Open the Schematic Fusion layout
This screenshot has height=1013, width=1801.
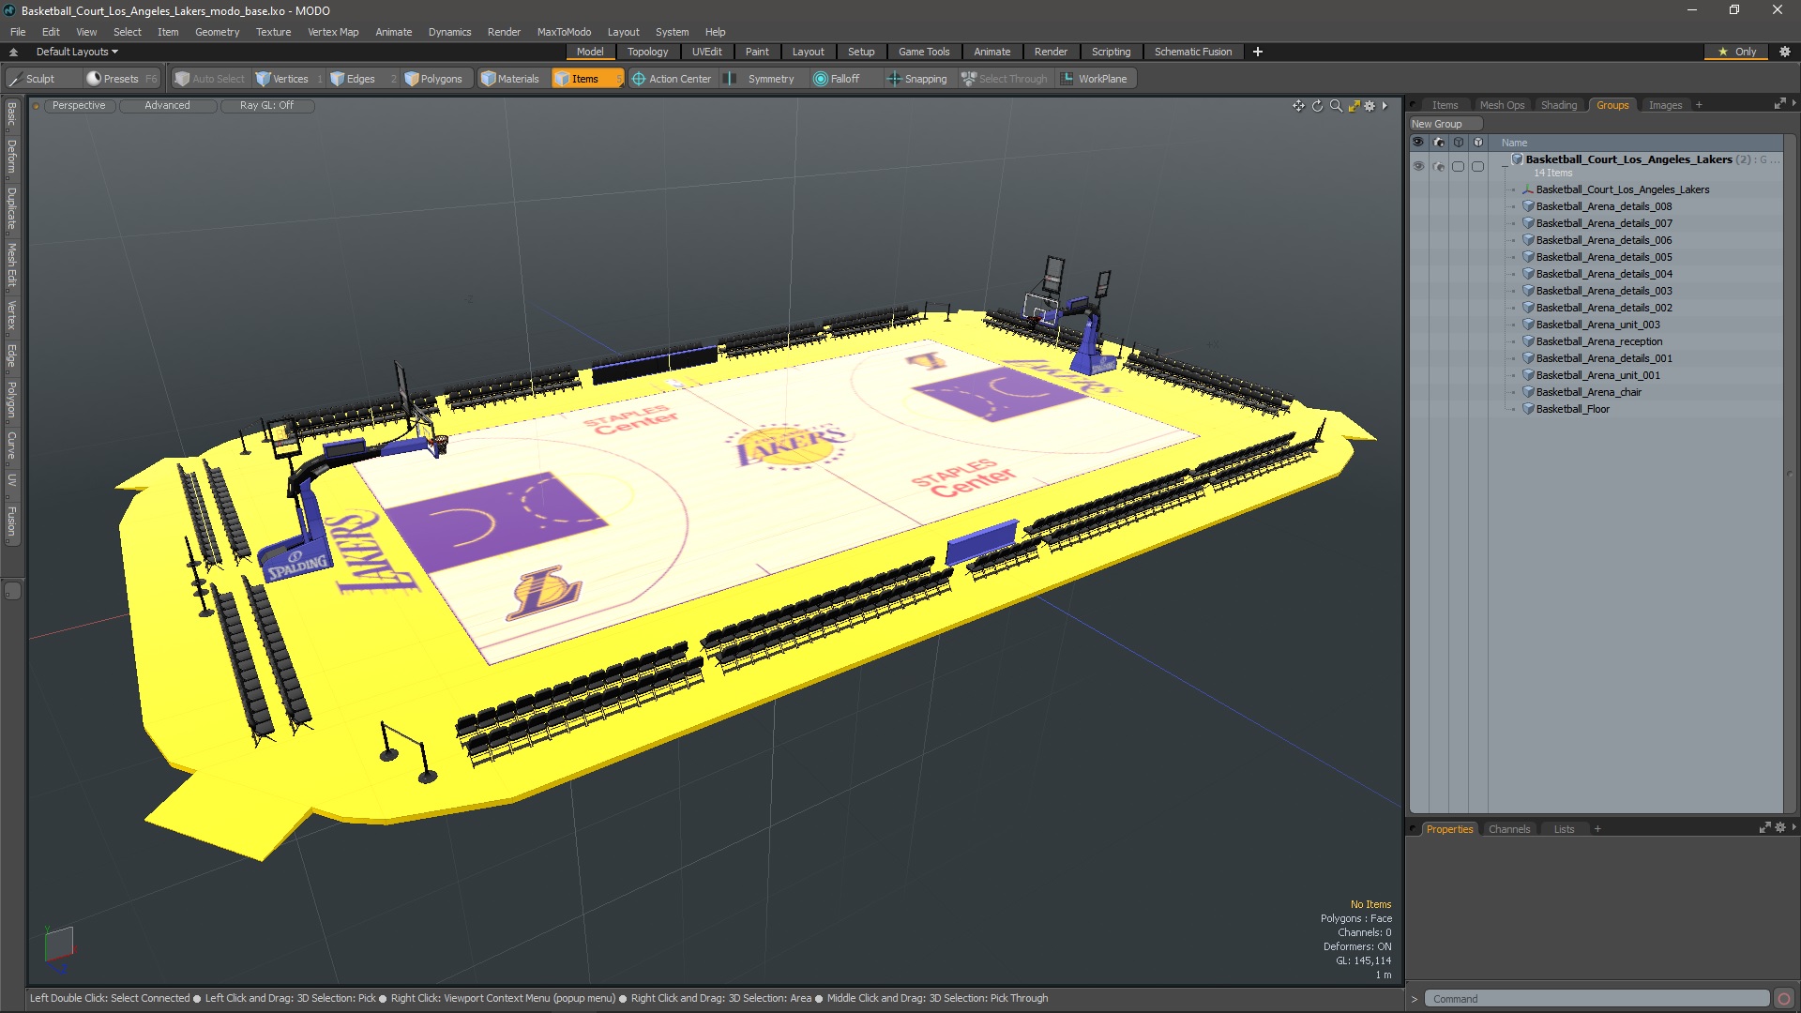pyautogui.click(x=1193, y=52)
